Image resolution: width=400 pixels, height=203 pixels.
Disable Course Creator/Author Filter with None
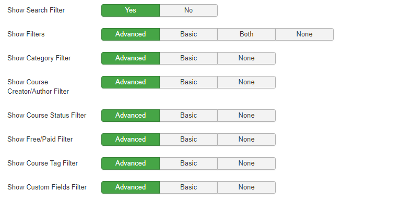(246, 82)
